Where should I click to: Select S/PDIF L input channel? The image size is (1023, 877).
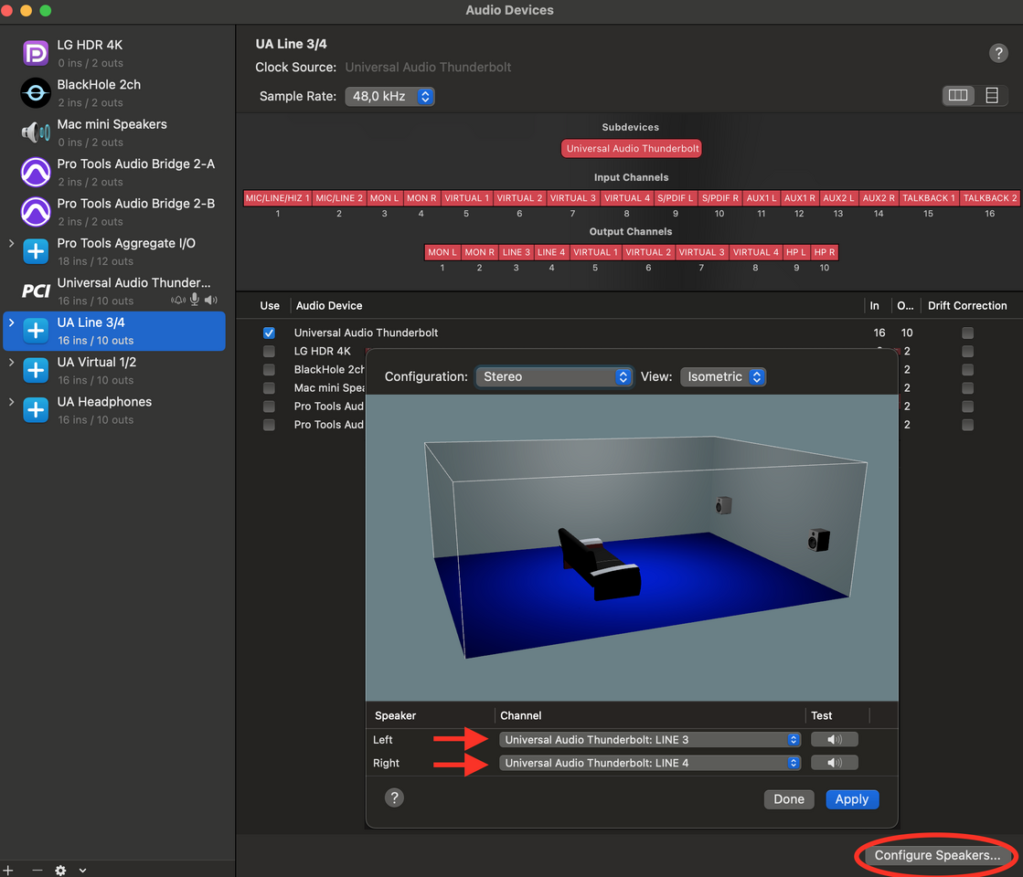[675, 197]
